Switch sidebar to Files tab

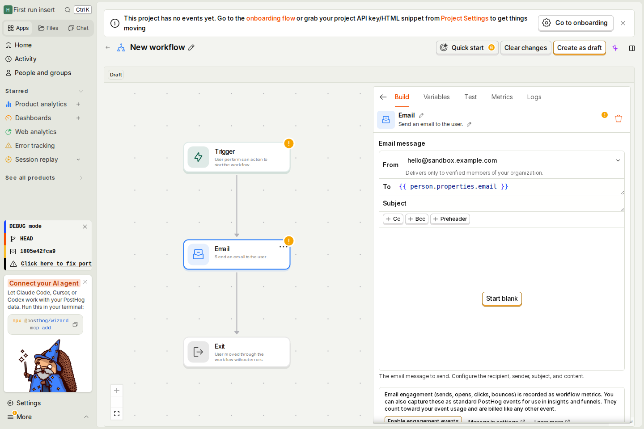point(48,28)
